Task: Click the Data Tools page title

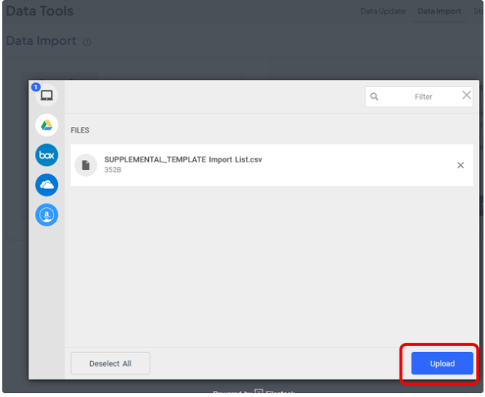Action: point(40,11)
